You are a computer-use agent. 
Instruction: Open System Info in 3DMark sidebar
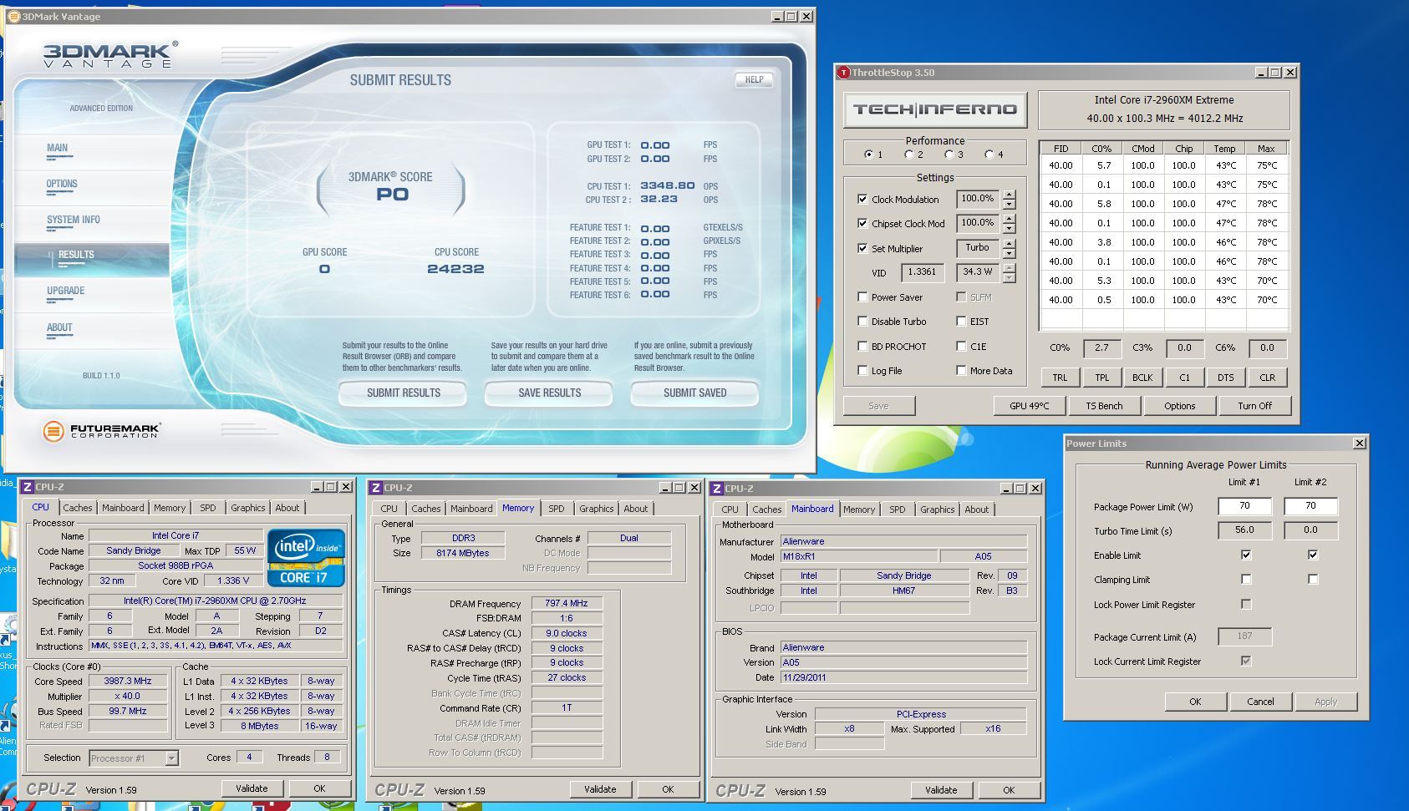pos(74,220)
